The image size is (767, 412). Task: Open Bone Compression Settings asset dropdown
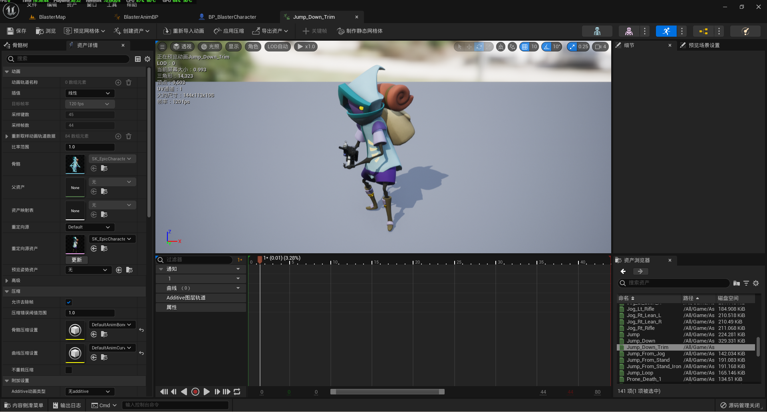click(x=112, y=325)
